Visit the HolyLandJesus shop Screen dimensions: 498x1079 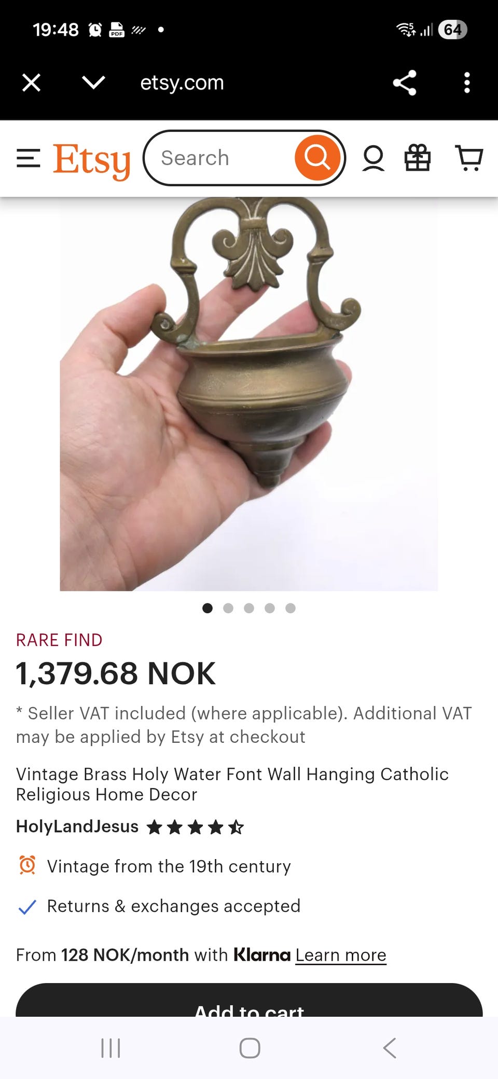77,826
